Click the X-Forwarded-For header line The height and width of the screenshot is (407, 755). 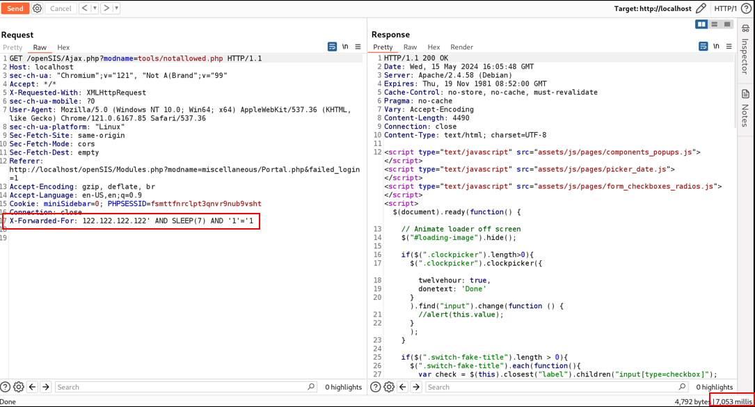132,221
